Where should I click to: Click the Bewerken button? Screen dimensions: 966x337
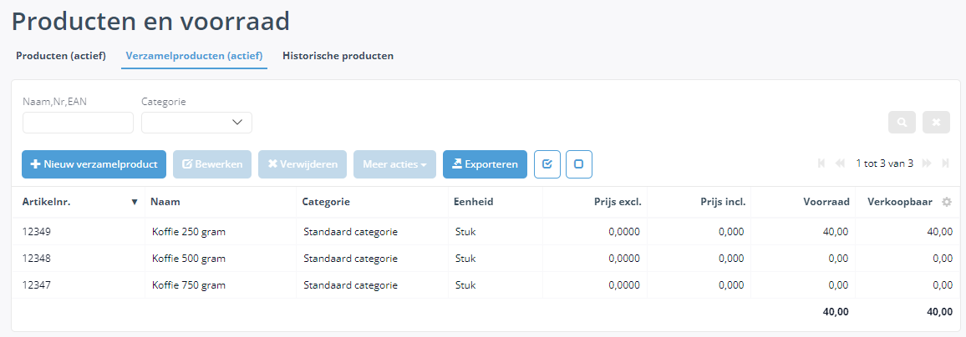click(212, 164)
